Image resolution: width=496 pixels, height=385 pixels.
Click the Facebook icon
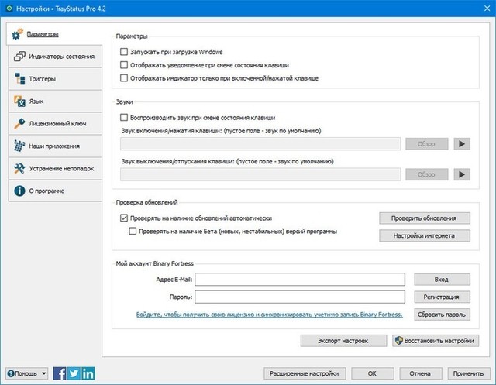pos(60,373)
